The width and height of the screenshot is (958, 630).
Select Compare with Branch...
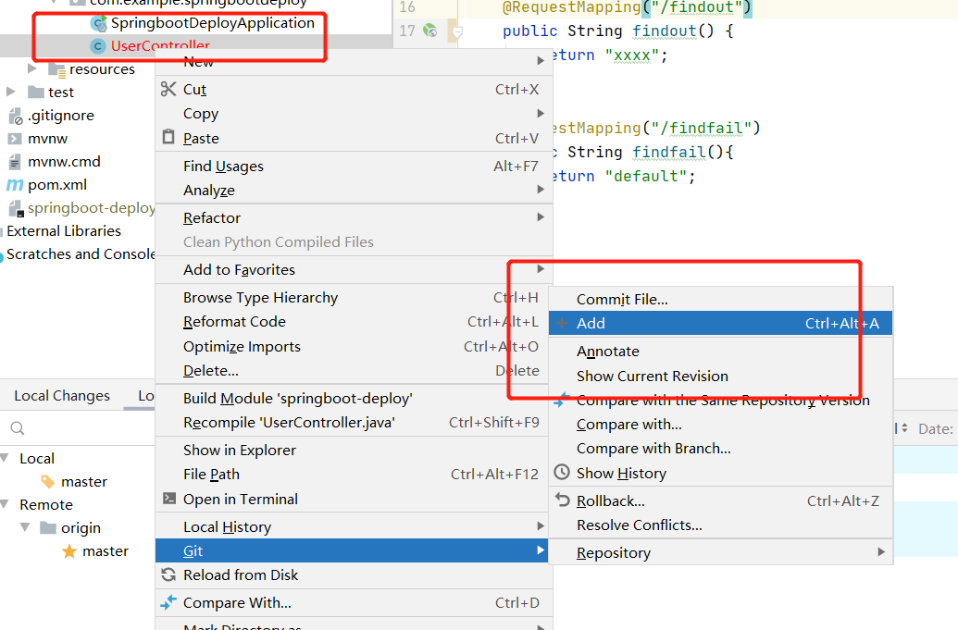point(720,449)
